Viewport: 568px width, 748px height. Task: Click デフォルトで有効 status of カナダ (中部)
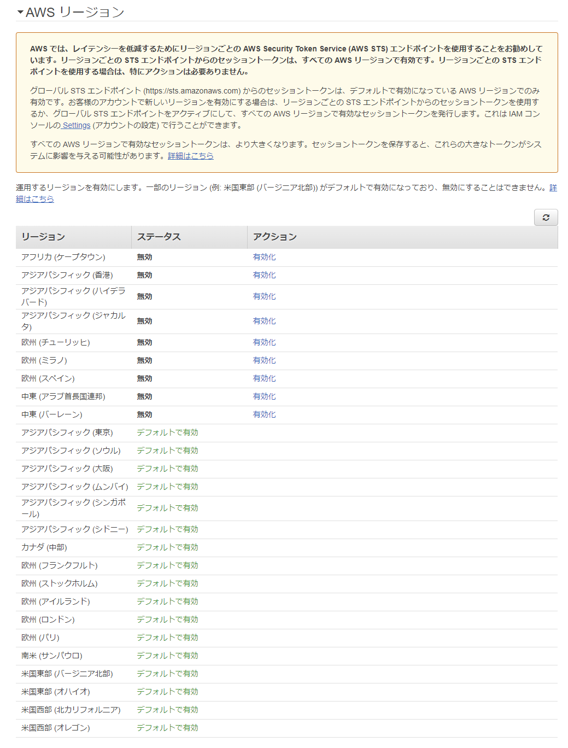point(167,547)
